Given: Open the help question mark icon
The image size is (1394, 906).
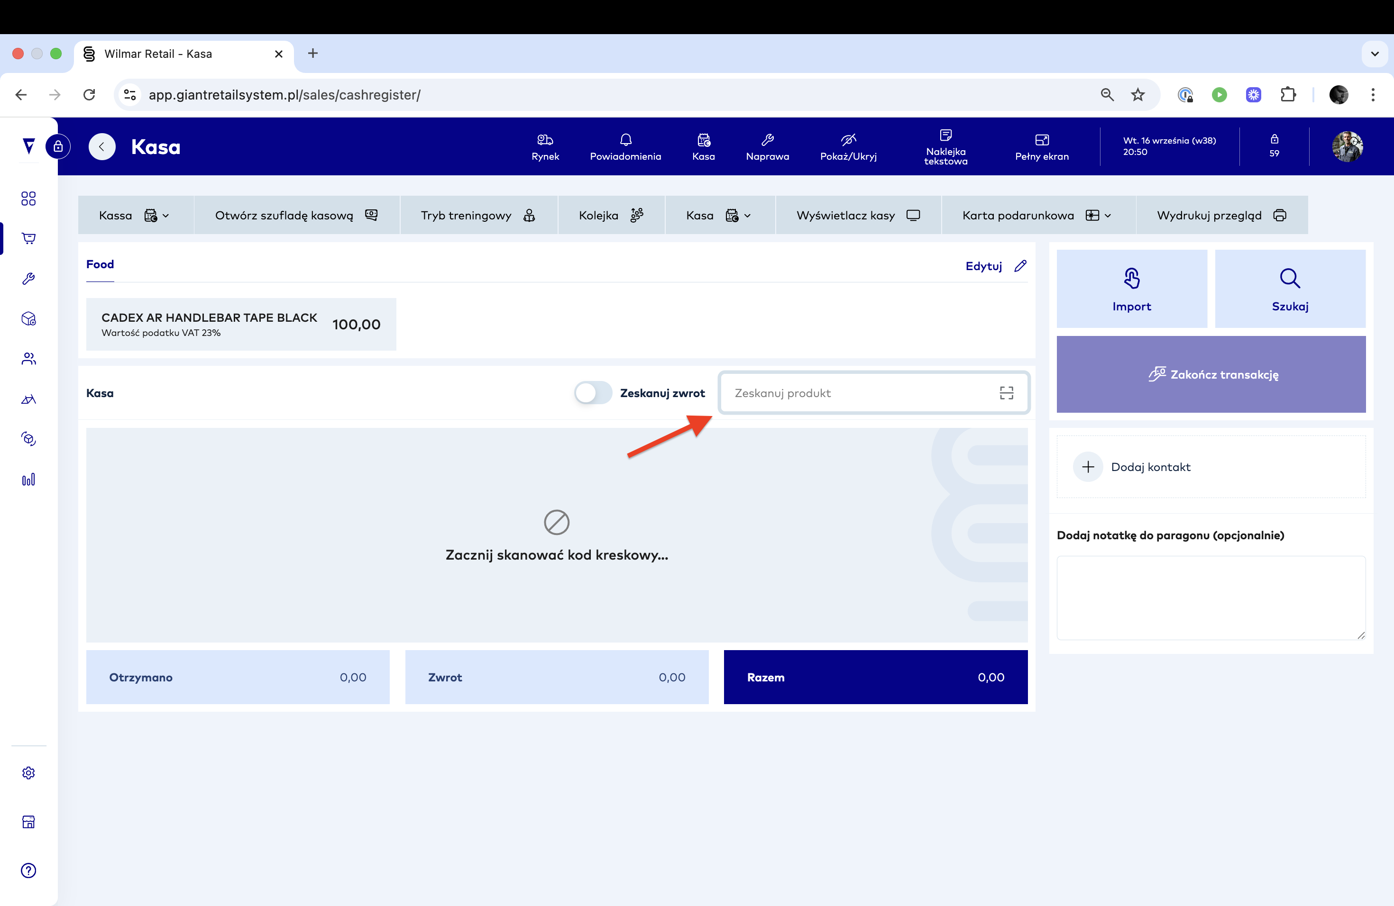Looking at the screenshot, I should (28, 870).
